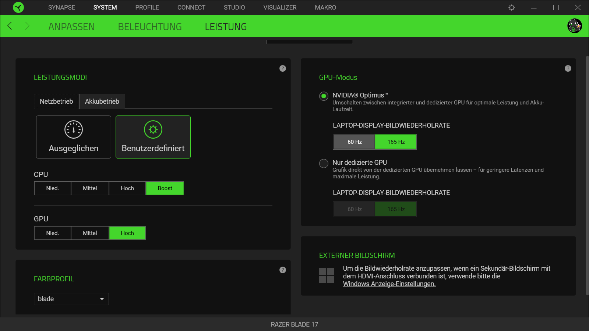This screenshot has width=589, height=331.
Task: Choose 60 Hz for NVIDIA Optimus
Action: coord(354,142)
